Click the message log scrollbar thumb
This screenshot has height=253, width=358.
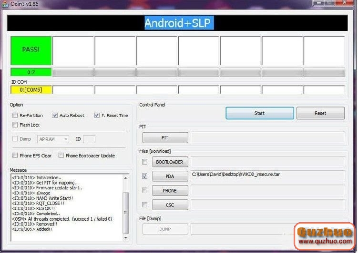(x=126, y=213)
